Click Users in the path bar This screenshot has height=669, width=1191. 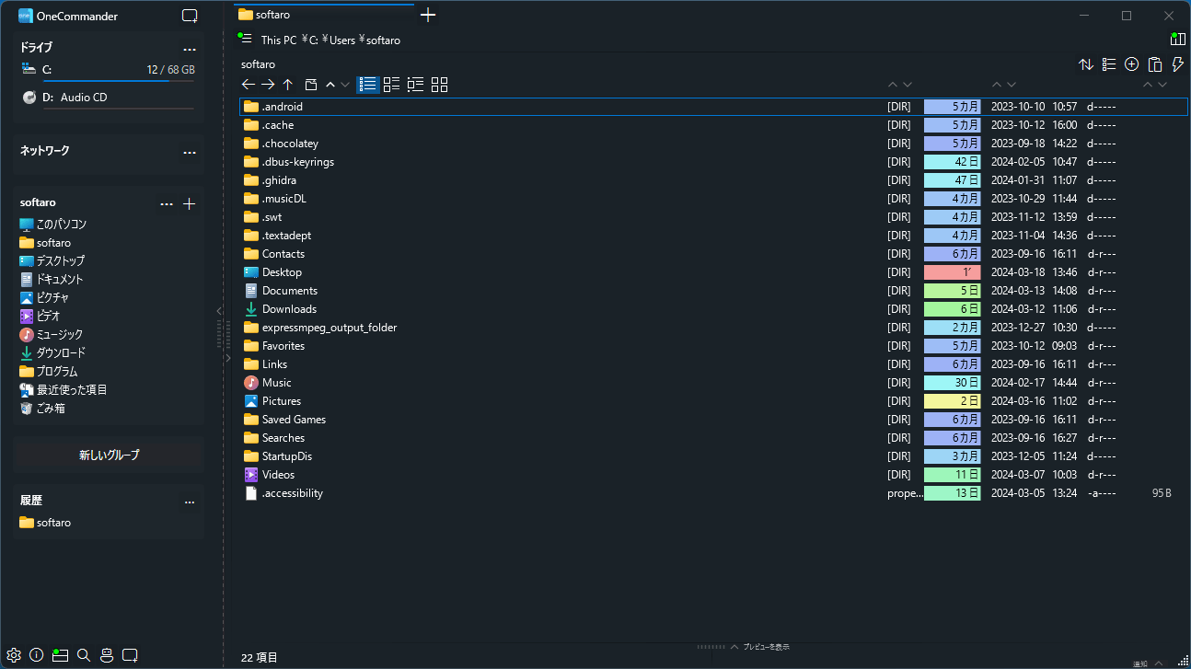[342, 40]
